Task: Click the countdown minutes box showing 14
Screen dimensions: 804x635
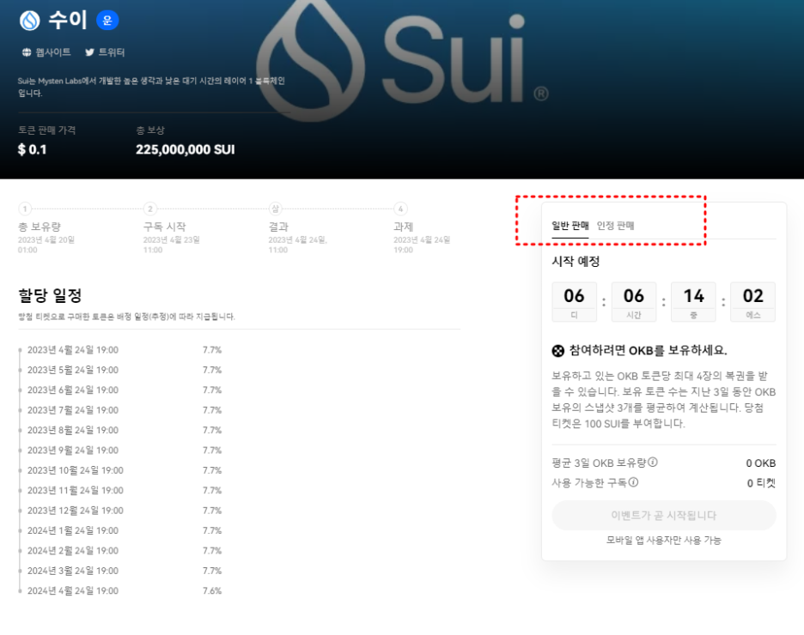Action: coord(693,302)
